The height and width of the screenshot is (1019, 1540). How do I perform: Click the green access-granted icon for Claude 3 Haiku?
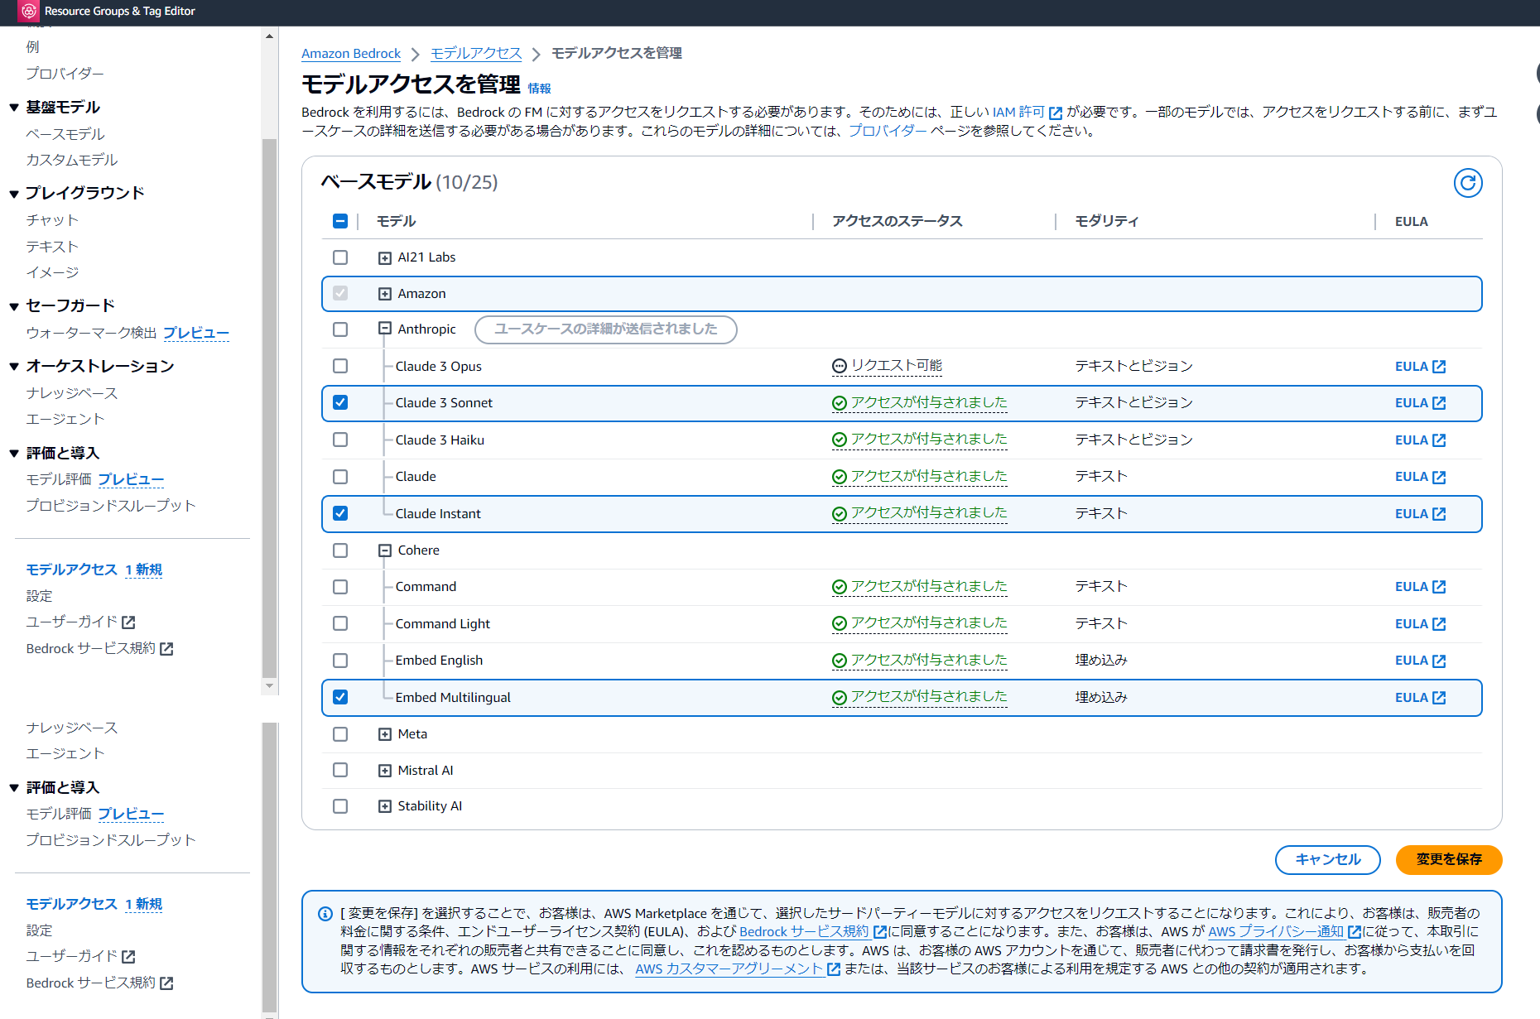pyautogui.click(x=840, y=440)
